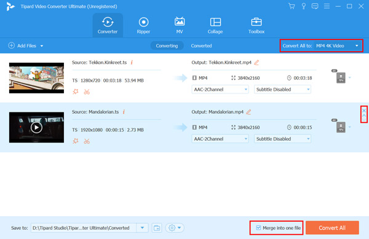
Task: Click the 53.94 MB file size
Action: coord(134,80)
